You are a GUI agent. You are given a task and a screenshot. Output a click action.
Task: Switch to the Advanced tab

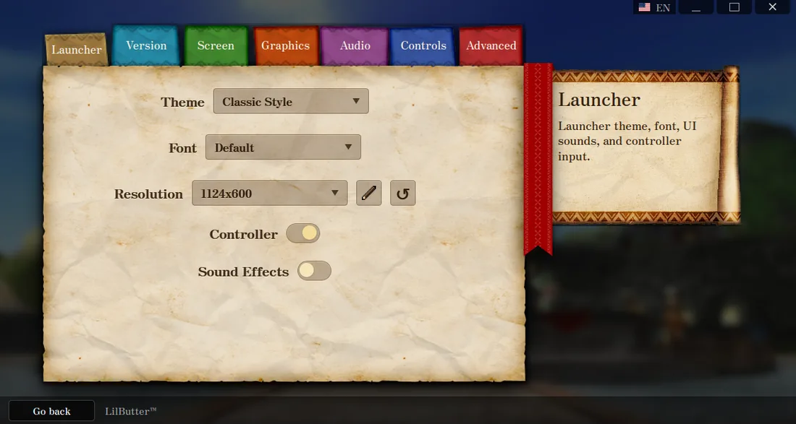(491, 46)
